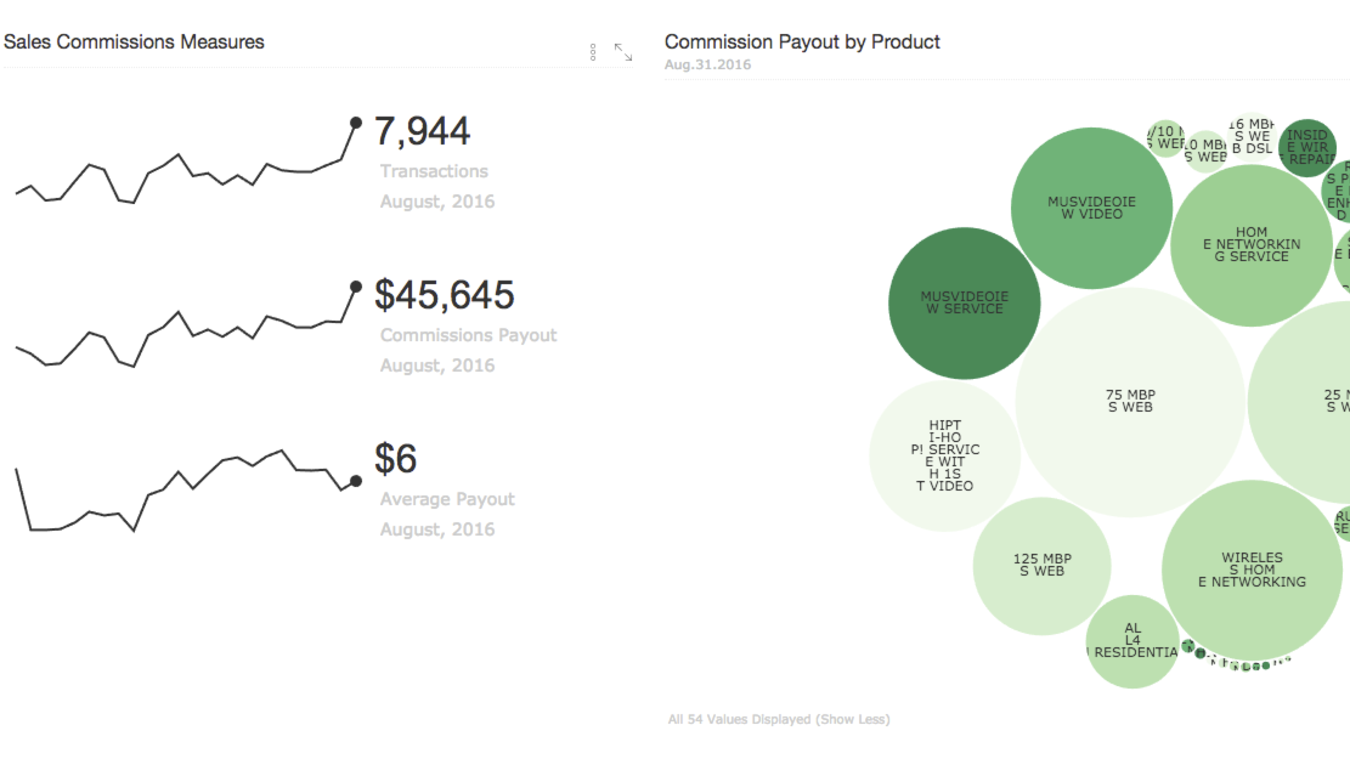Screen dimensions: 1350x759
Task: Click the Commissions Payout measure label
Action: pyautogui.click(x=468, y=335)
